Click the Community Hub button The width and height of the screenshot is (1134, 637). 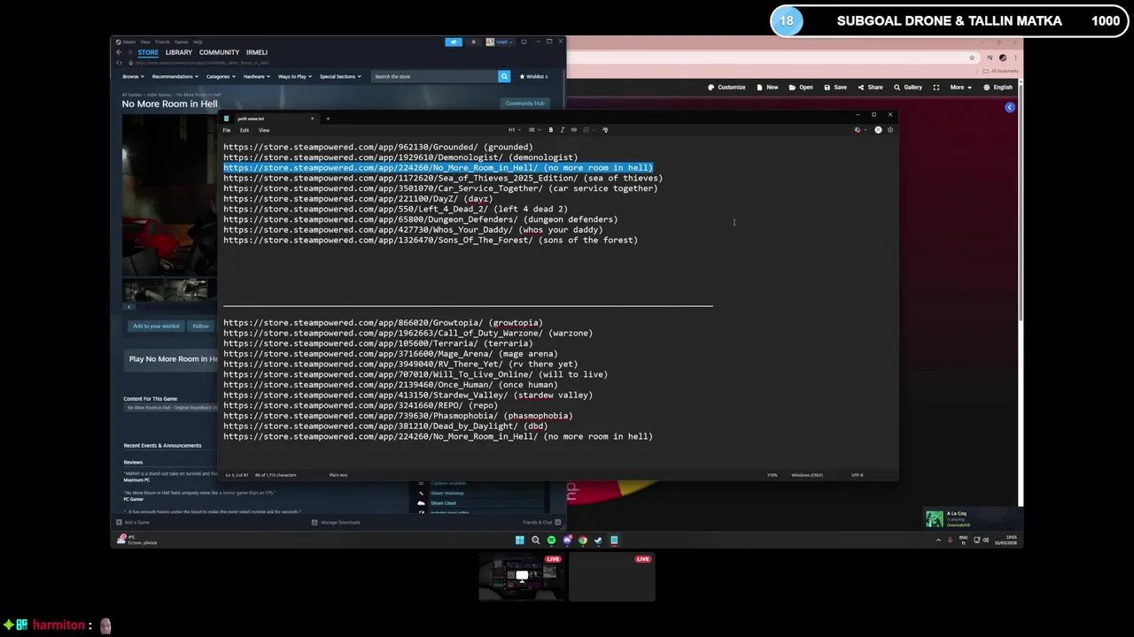525,104
